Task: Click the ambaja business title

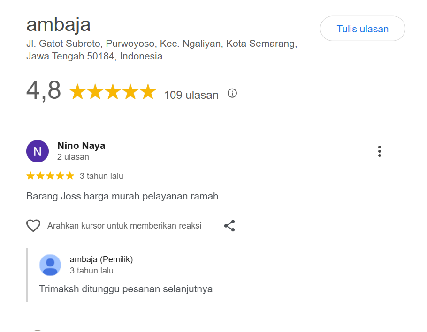Action: [59, 24]
